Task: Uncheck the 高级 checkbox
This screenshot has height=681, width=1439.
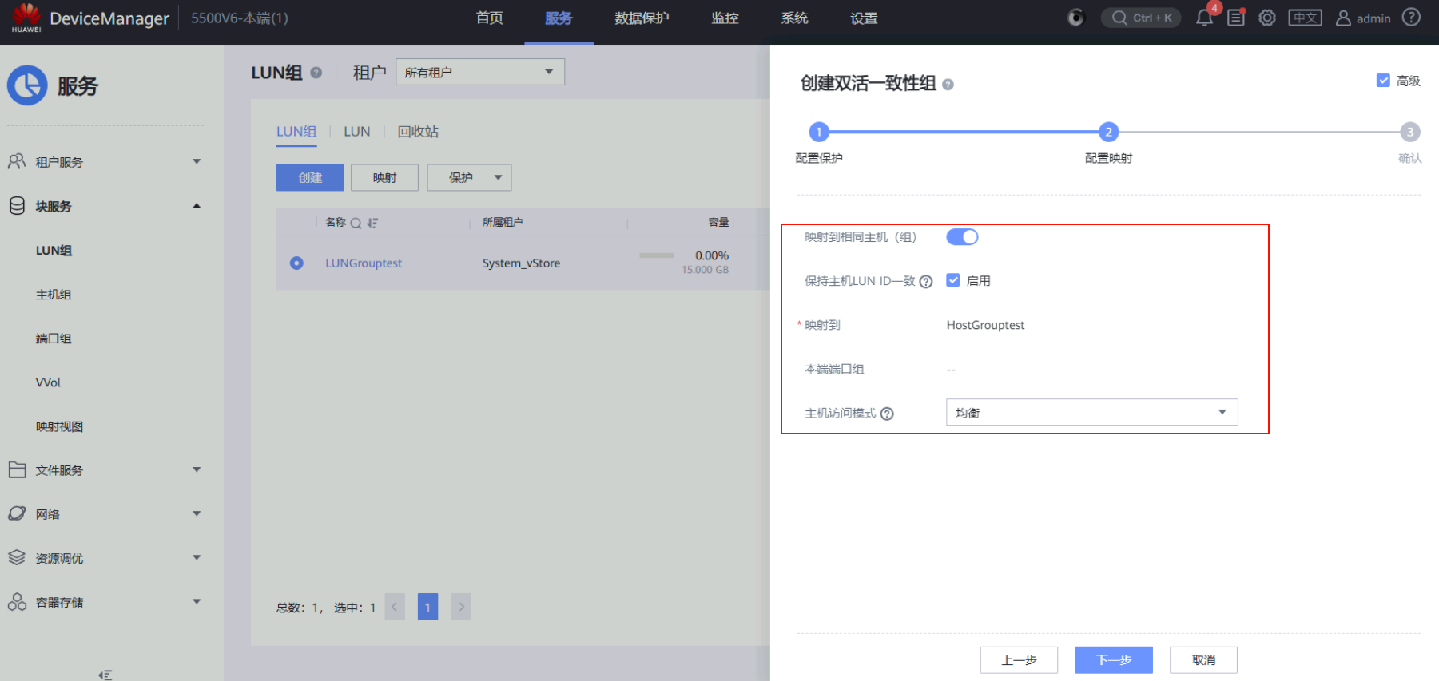Action: [1383, 81]
